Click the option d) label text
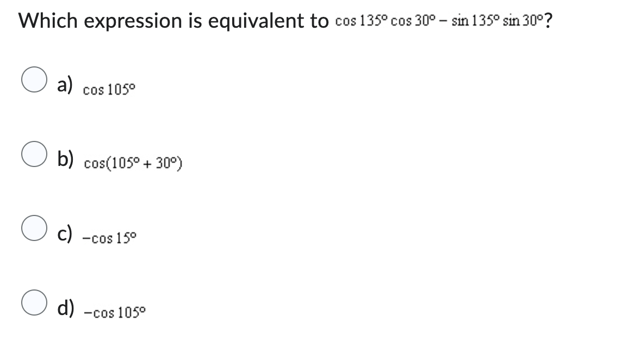Screen dimensions: 621x358 click(64, 307)
